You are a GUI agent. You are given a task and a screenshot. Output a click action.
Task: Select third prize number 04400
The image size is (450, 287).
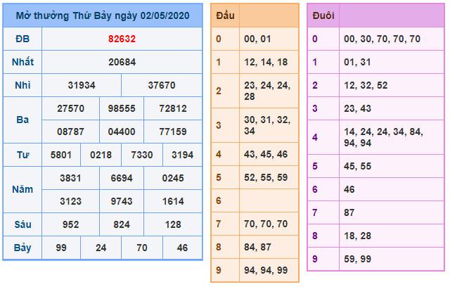coord(122,132)
